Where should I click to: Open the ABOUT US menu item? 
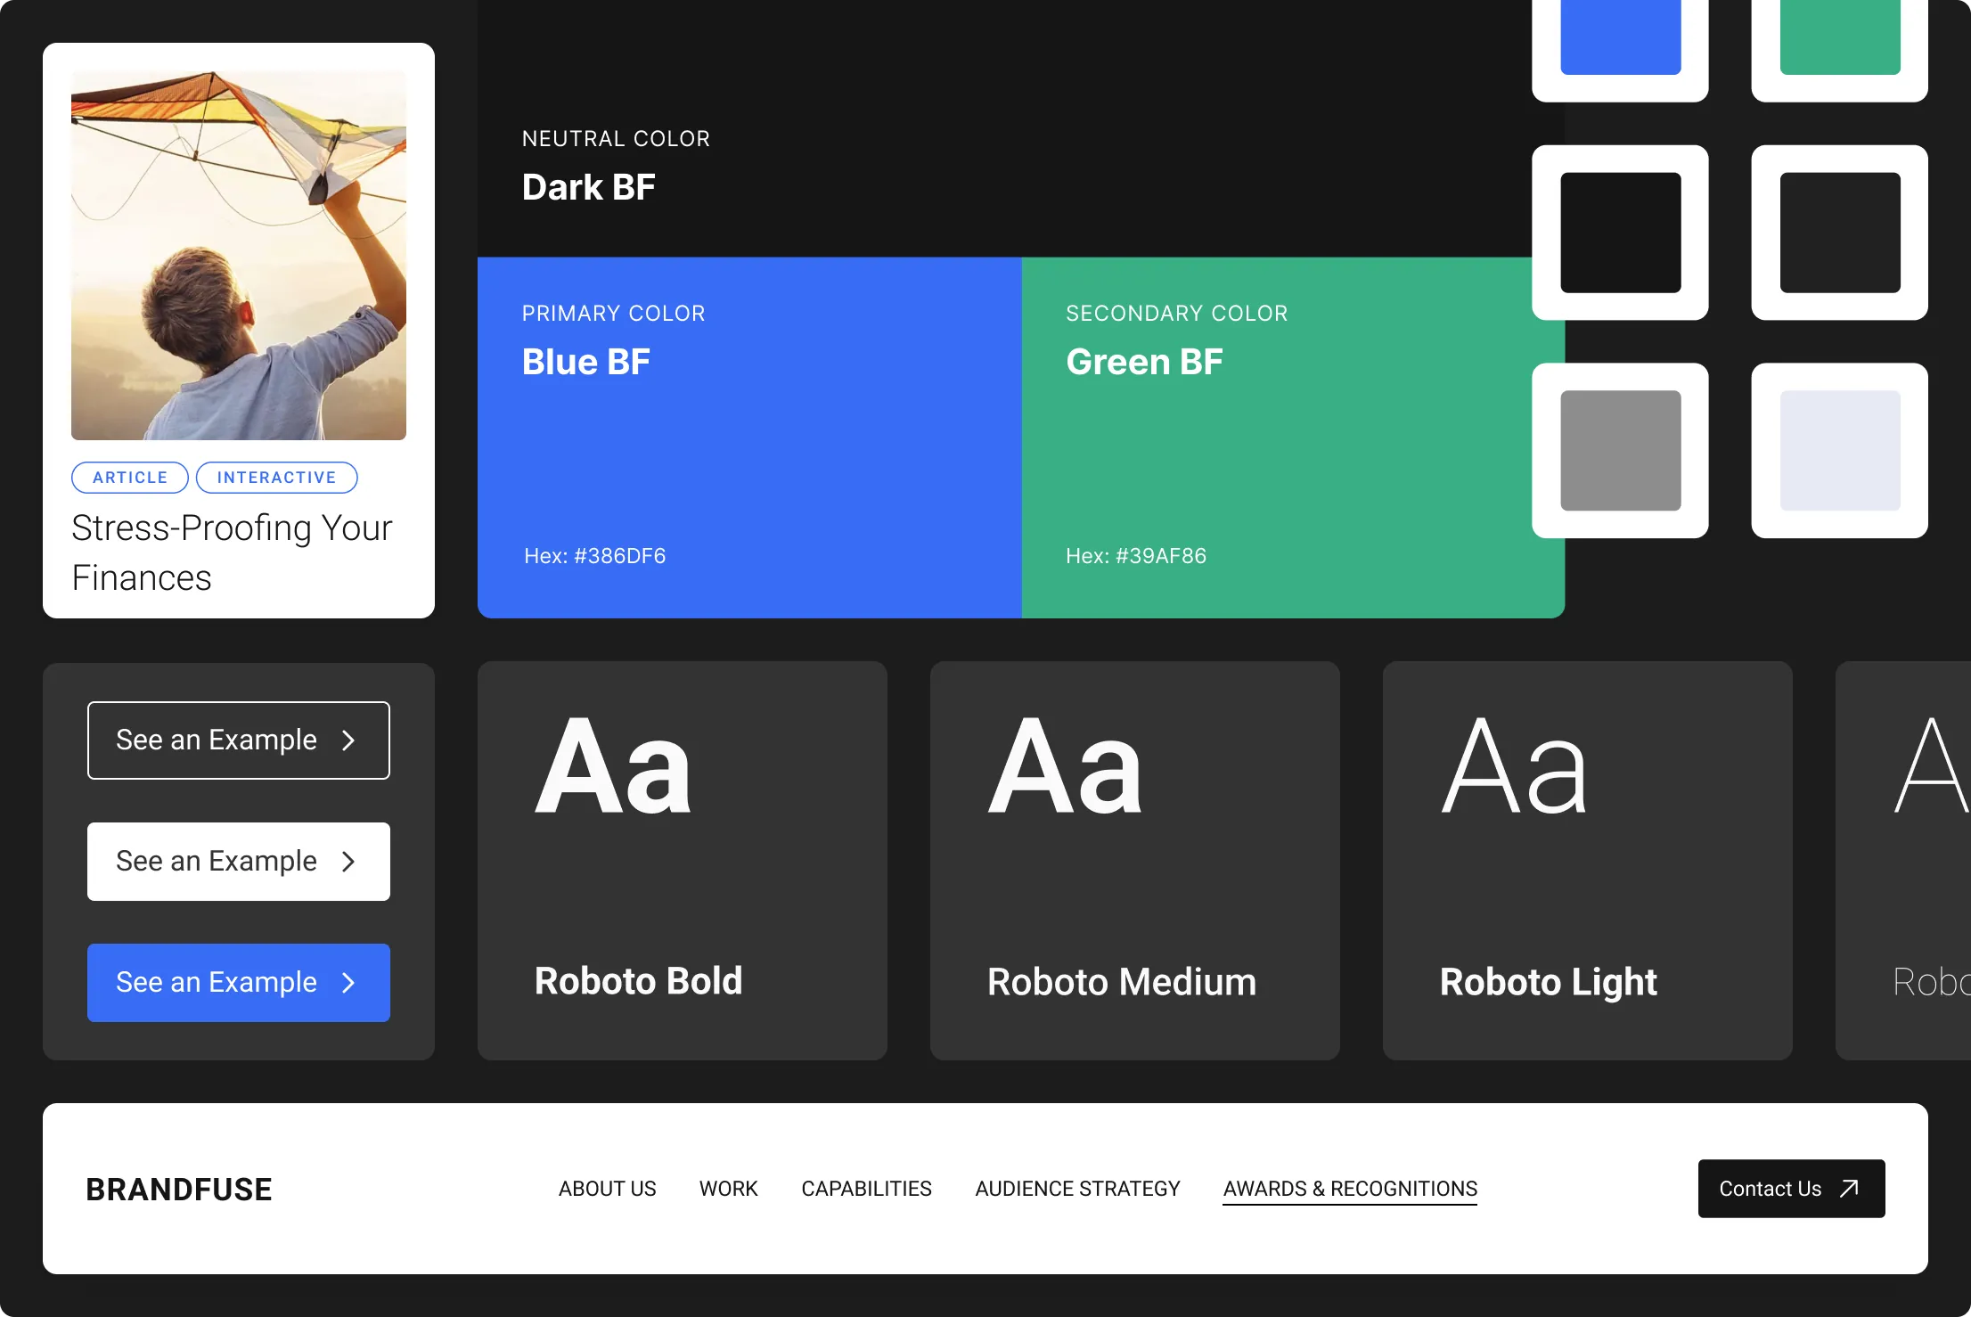click(x=607, y=1189)
